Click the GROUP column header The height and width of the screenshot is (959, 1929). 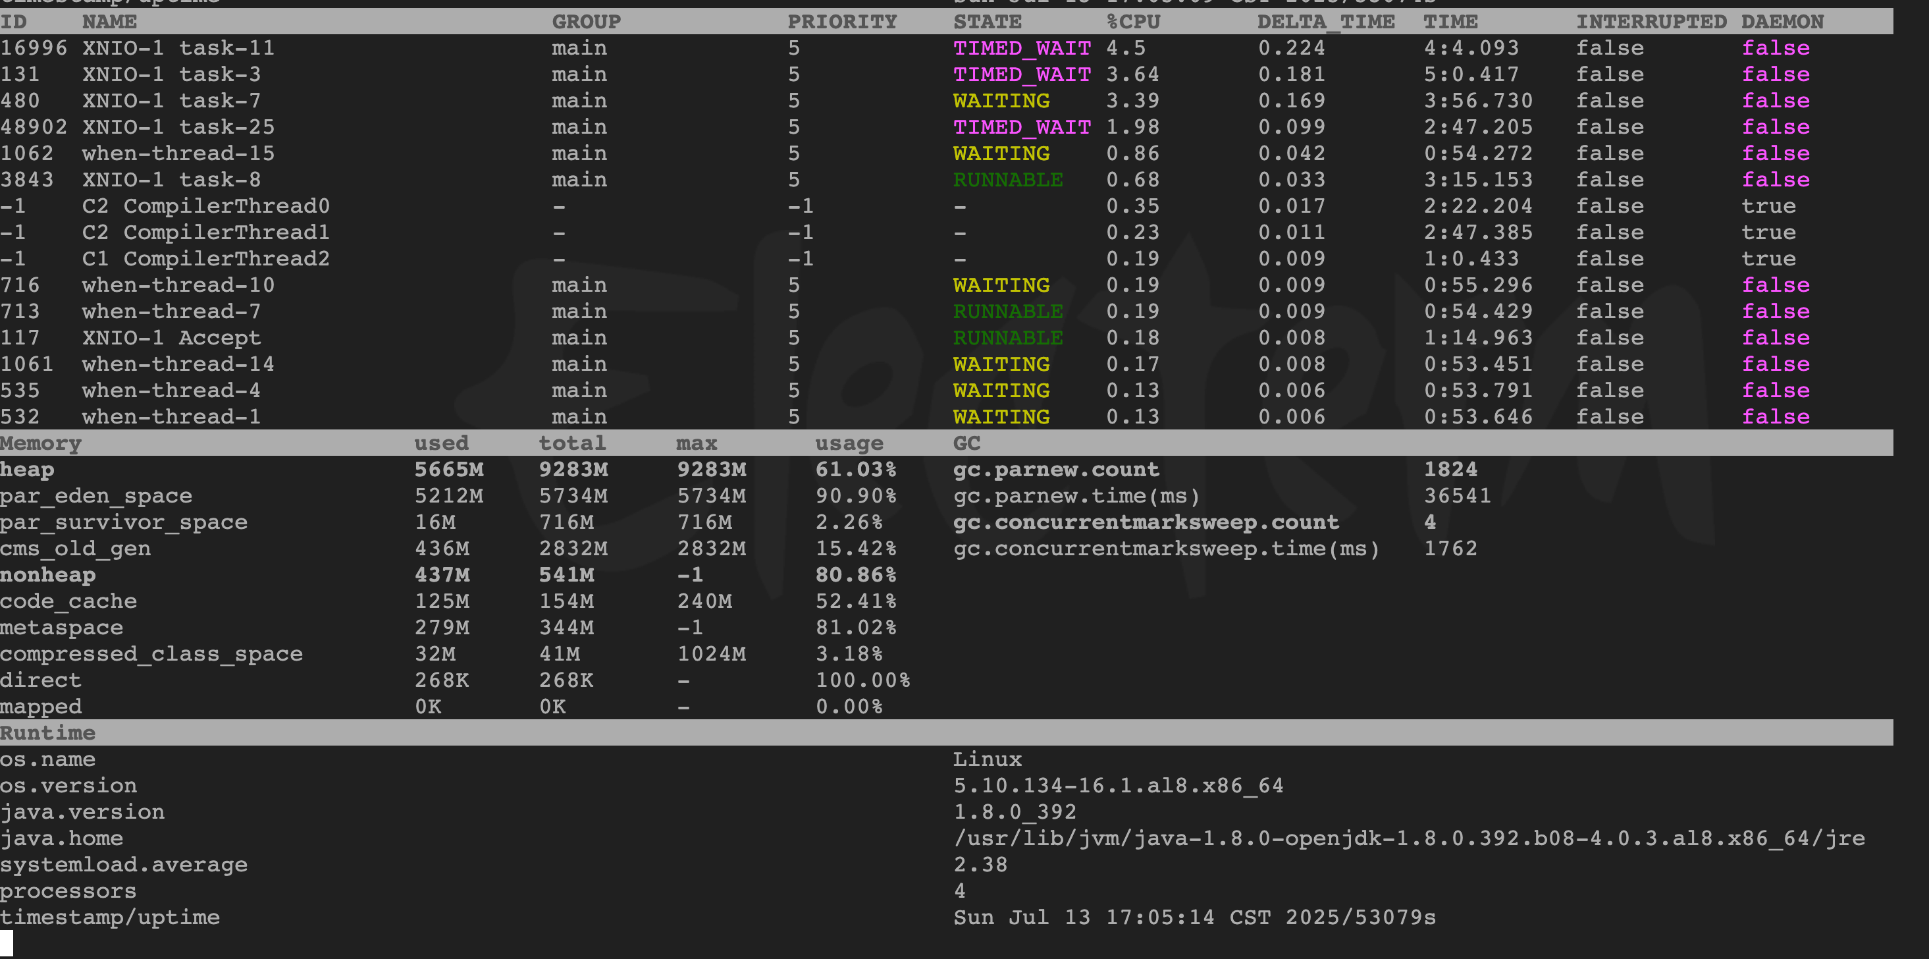tap(587, 22)
